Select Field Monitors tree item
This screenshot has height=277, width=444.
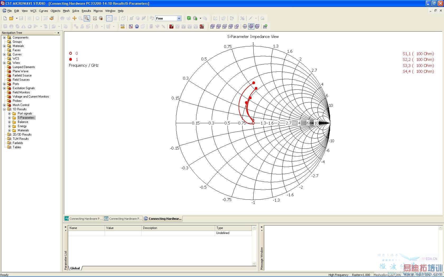tap(21, 92)
